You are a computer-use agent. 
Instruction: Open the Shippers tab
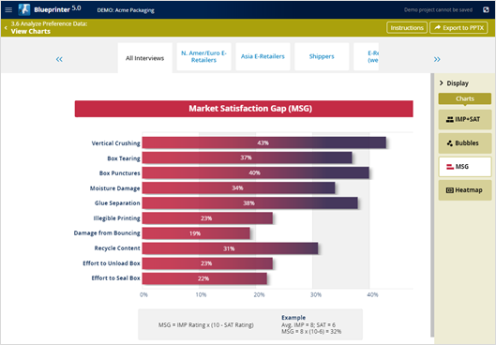click(322, 56)
